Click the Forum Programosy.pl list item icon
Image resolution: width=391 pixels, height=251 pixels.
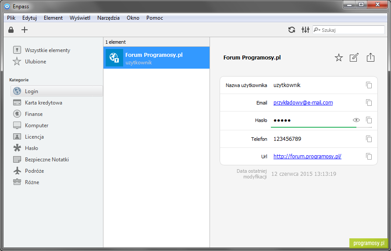(114, 58)
